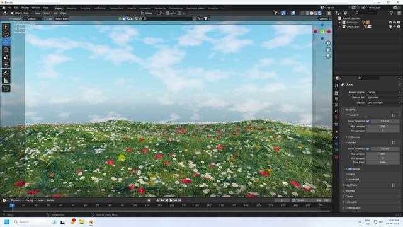Switch to the Shading workspace tab
The width and height of the screenshot is (403, 227).
[x=132, y=8]
